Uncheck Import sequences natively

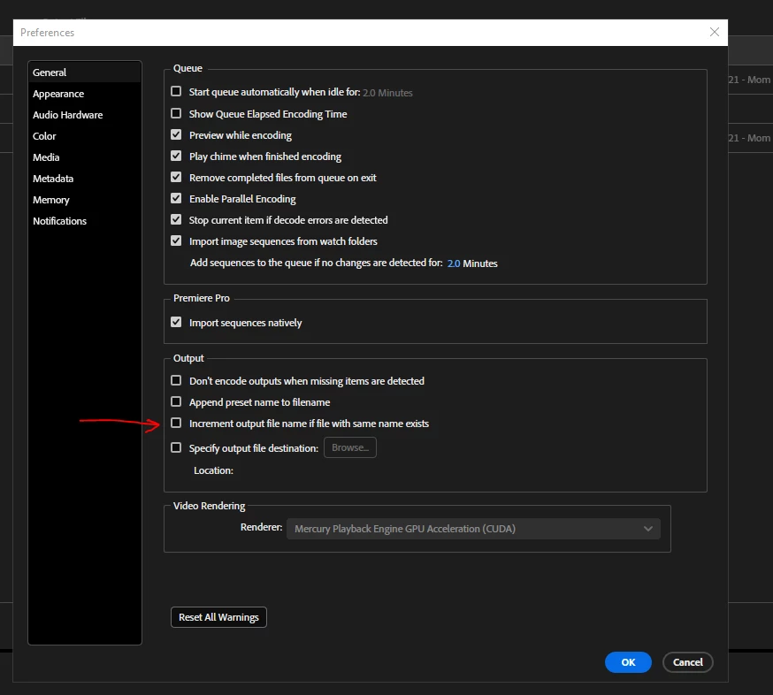(176, 323)
